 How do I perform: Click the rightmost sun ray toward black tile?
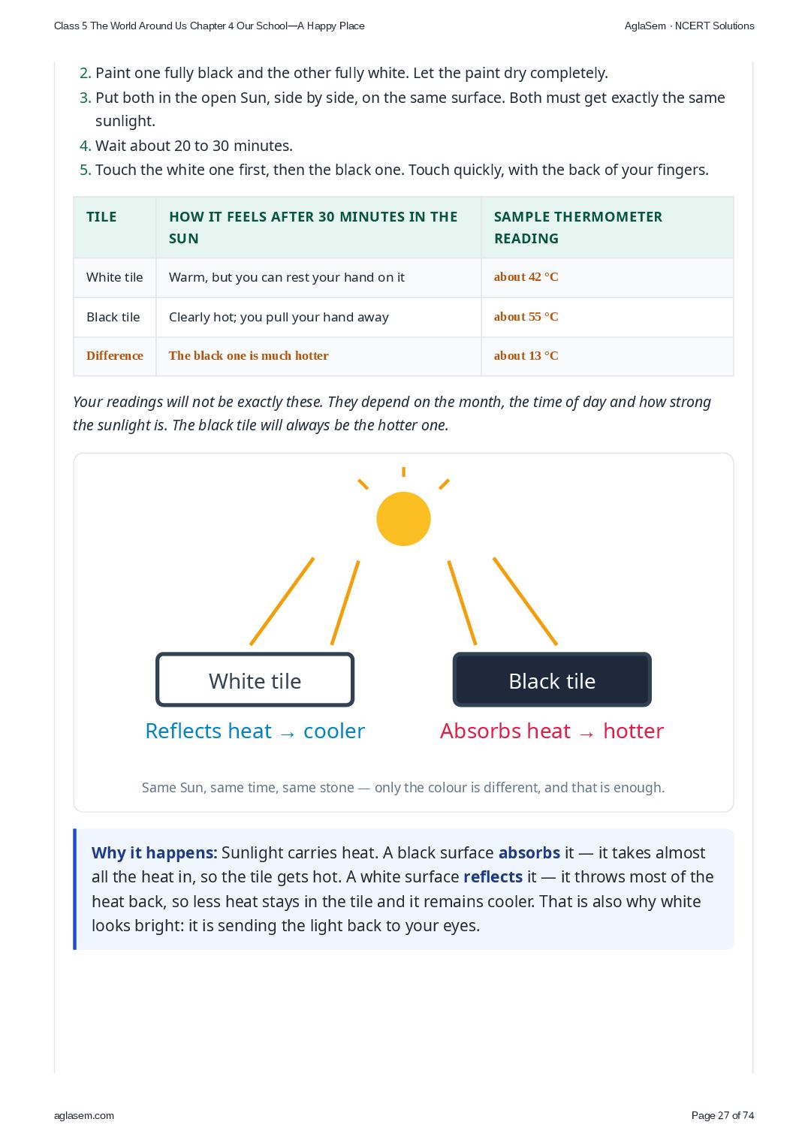coord(525,601)
